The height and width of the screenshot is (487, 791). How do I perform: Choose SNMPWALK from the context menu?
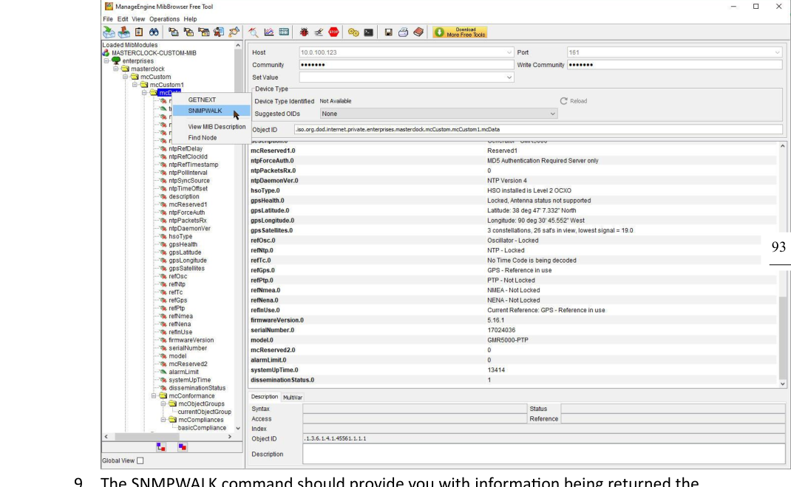point(211,111)
